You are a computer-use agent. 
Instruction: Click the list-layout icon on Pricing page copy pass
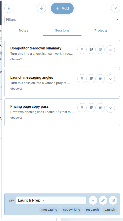(x=91, y=108)
